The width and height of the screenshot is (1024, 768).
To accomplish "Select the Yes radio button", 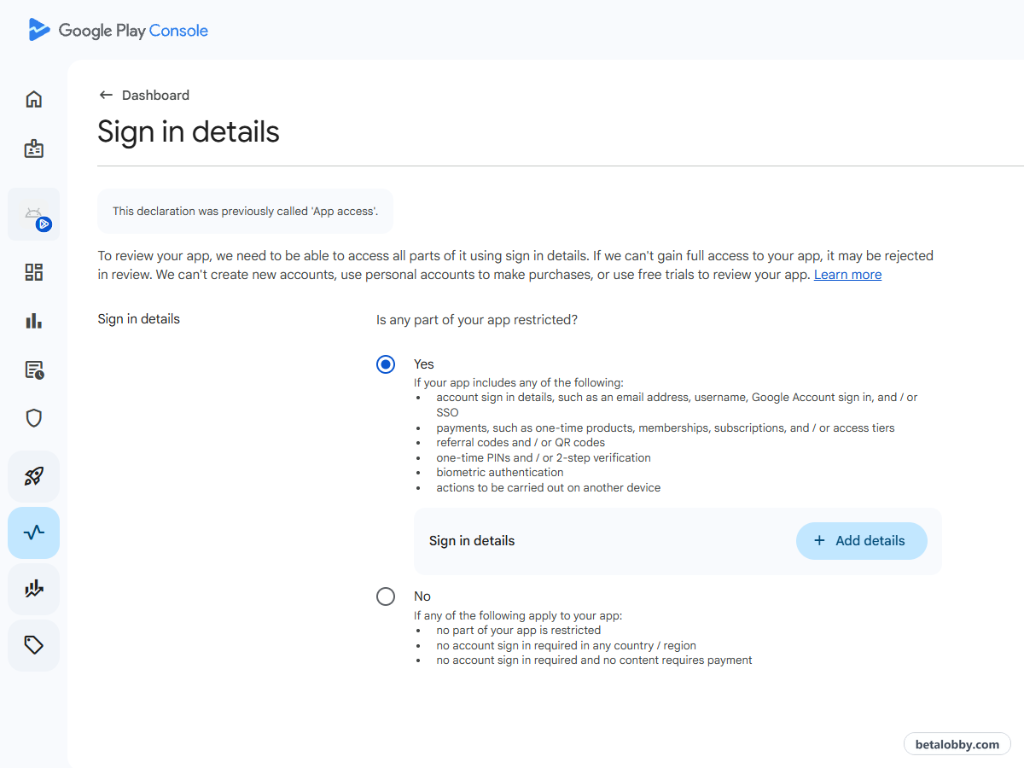I will [386, 364].
